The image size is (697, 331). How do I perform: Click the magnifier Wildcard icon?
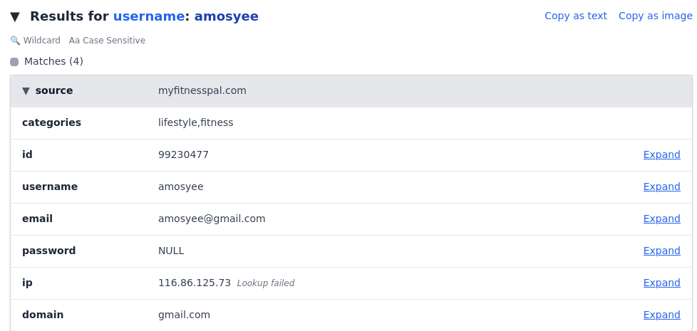point(15,41)
